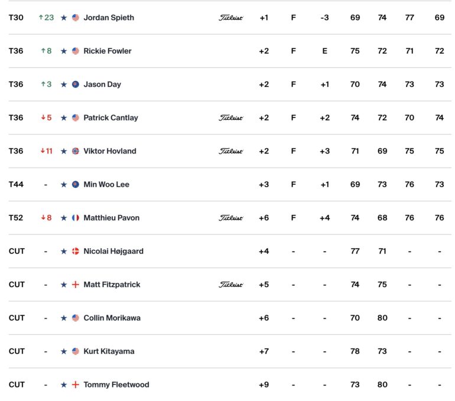
Task: Click Rickie Fowler's round one score 75
Action: [x=355, y=51]
